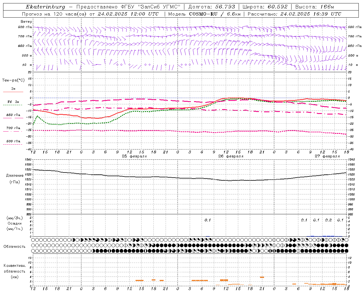
Task: Click the 0.2 precipitation value
Action: (x=328, y=220)
